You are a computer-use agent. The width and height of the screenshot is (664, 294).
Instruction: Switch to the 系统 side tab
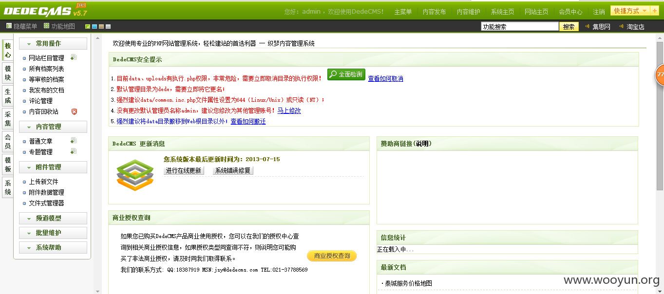(8, 187)
